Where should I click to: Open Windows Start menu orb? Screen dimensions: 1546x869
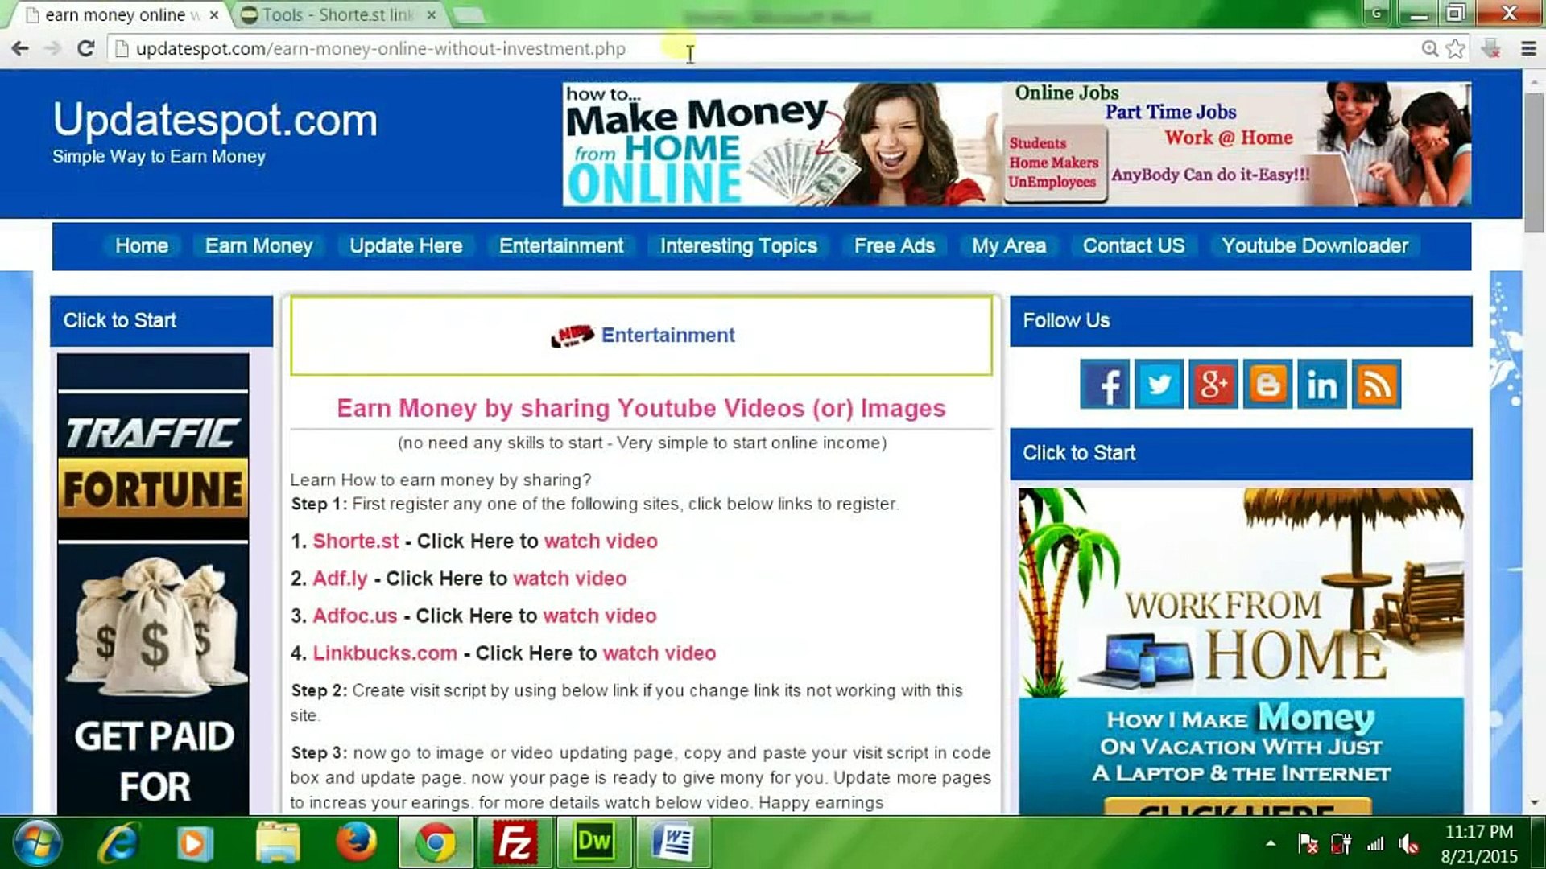pyautogui.click(x=38, y=843)
